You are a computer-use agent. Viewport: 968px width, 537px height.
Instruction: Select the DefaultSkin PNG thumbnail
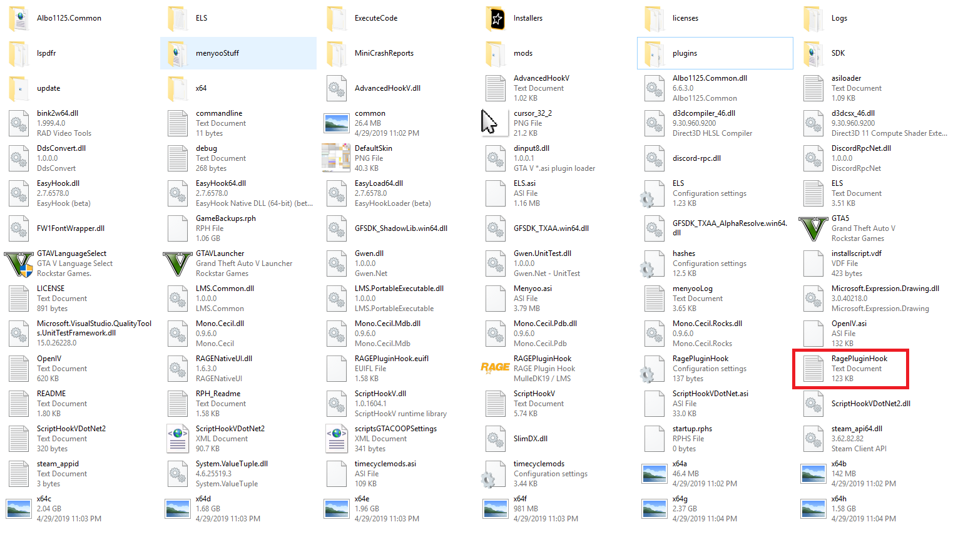[x=337, y=158]
